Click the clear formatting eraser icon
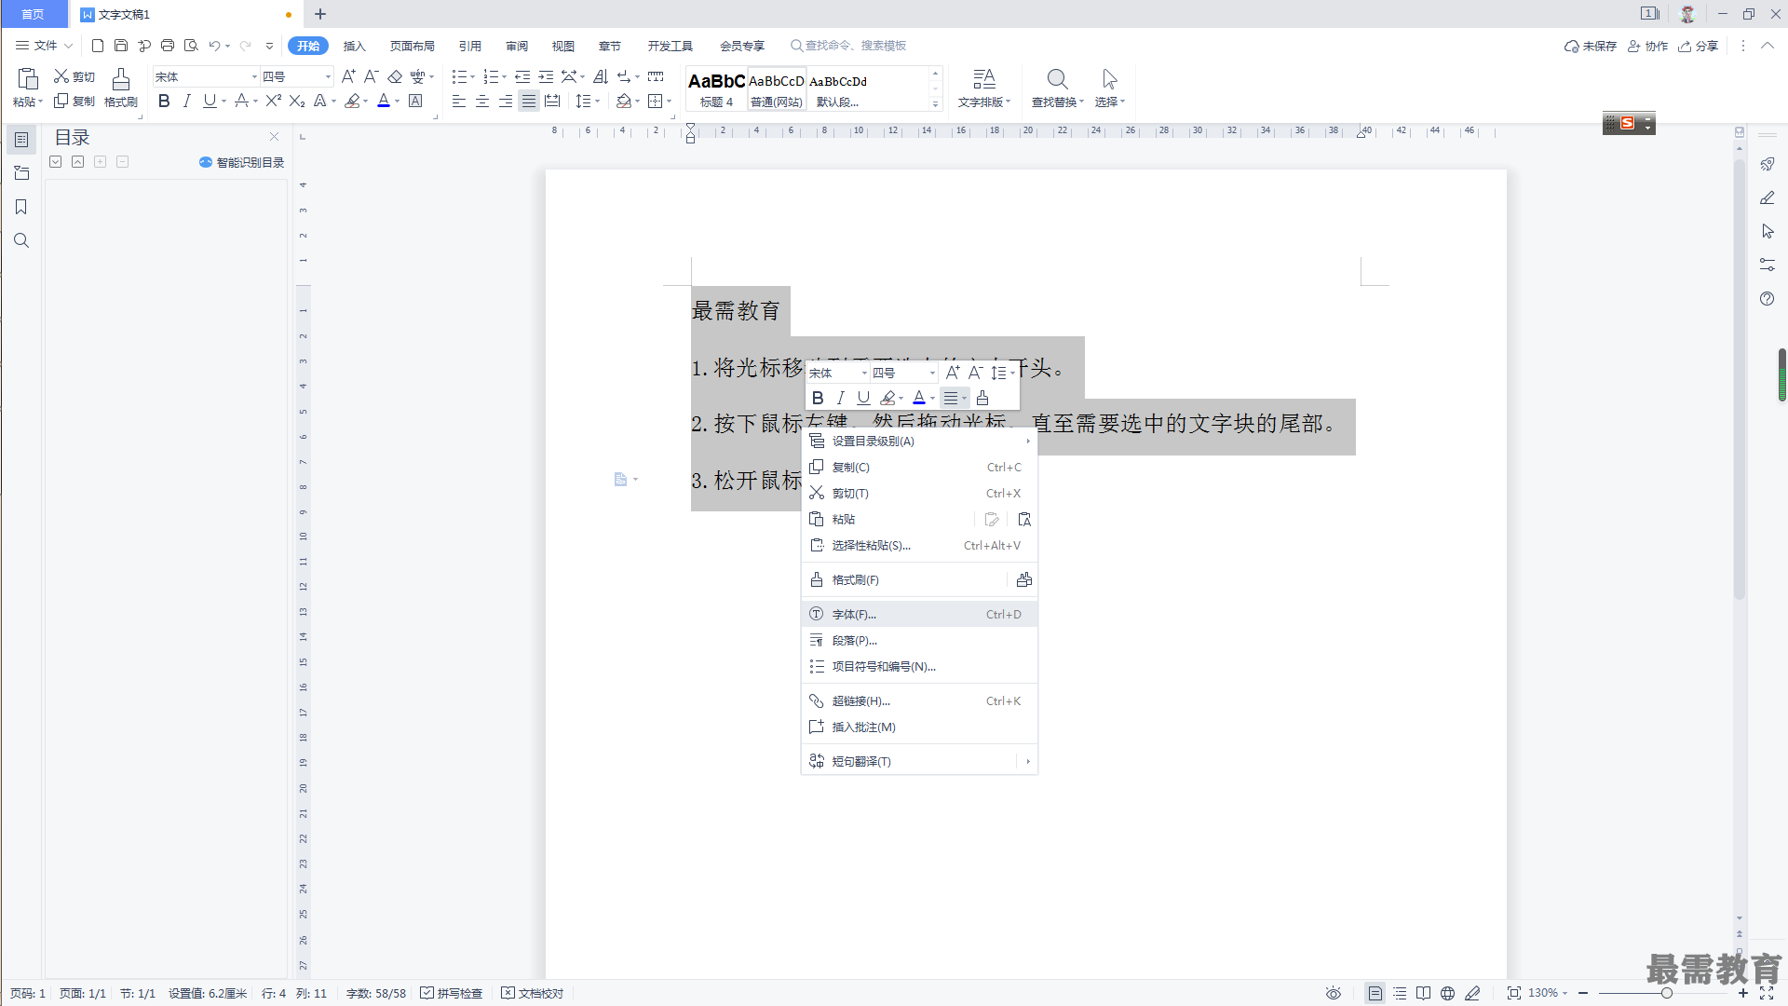The width and height of the screenshot is (1788, 1006). pyautogui.click(x=395, y=76)
